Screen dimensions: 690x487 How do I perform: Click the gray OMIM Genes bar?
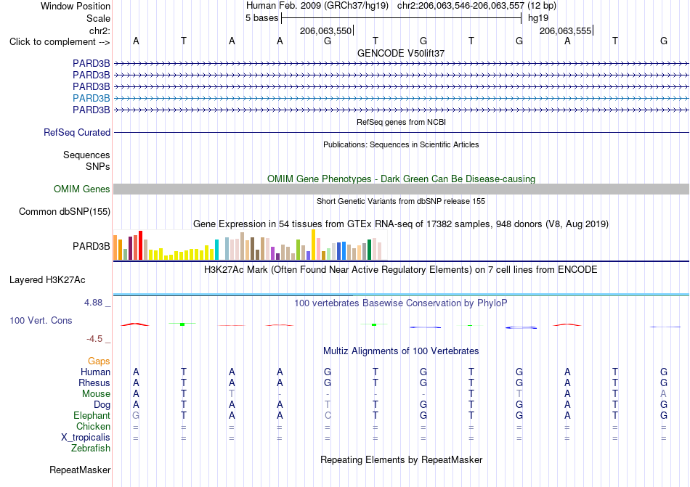point(401,189)
